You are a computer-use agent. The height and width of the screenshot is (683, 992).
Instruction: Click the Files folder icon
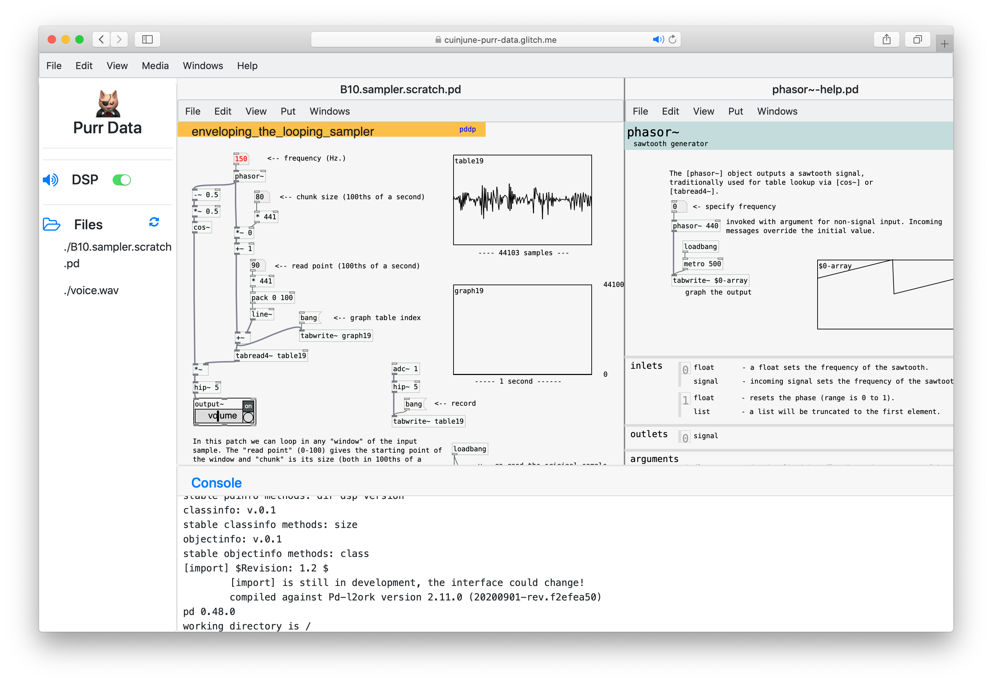point(51,224)
